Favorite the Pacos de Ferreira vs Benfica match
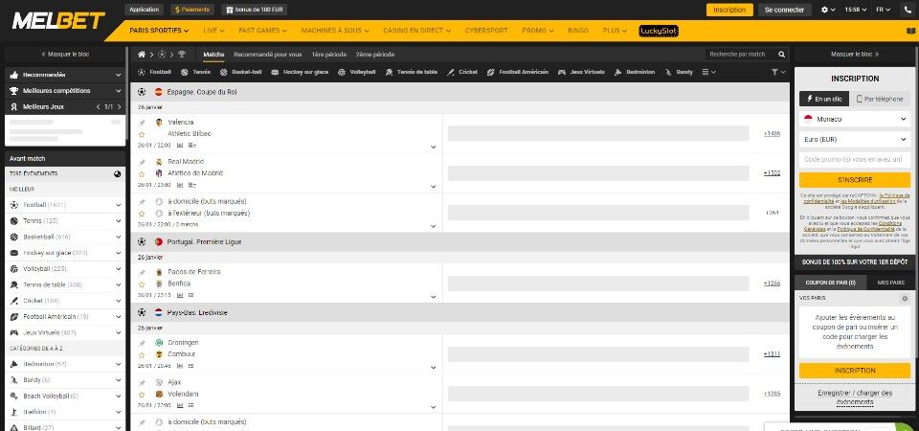This screenshot has width=919, height=431. click(142, 284)
